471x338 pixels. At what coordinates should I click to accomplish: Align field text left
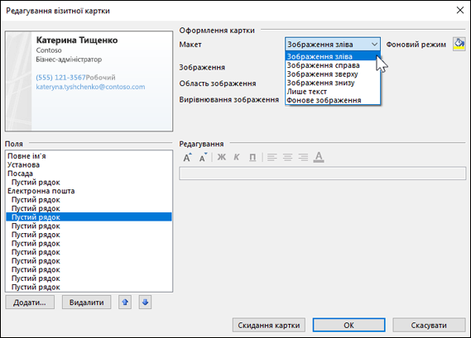pyautogui.click(x=272, y=157)
